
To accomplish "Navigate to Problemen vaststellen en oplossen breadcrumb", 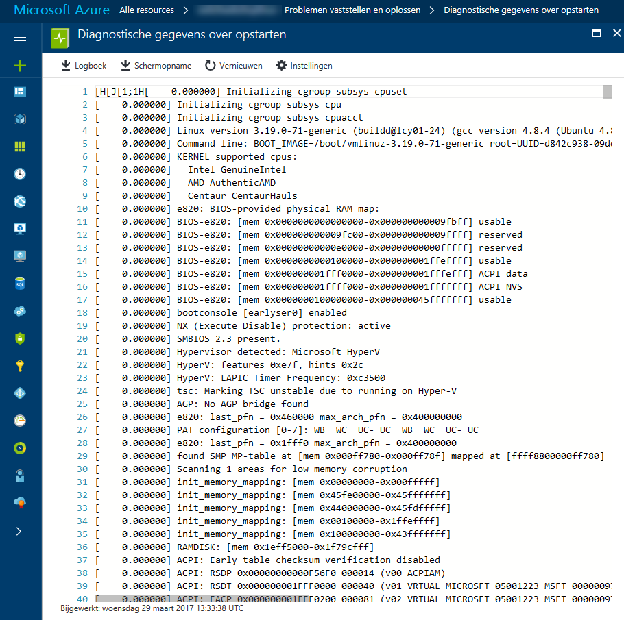I will [x=354, y=10].
